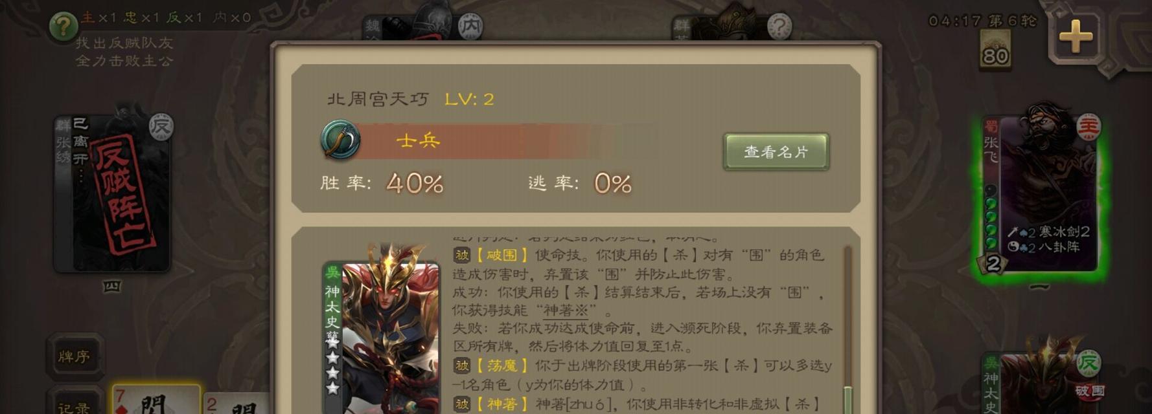Image resolution: width=1152 pixels, height=414 pixels.
Task: Open the 牌序 card order button
Action: point(75,356)
